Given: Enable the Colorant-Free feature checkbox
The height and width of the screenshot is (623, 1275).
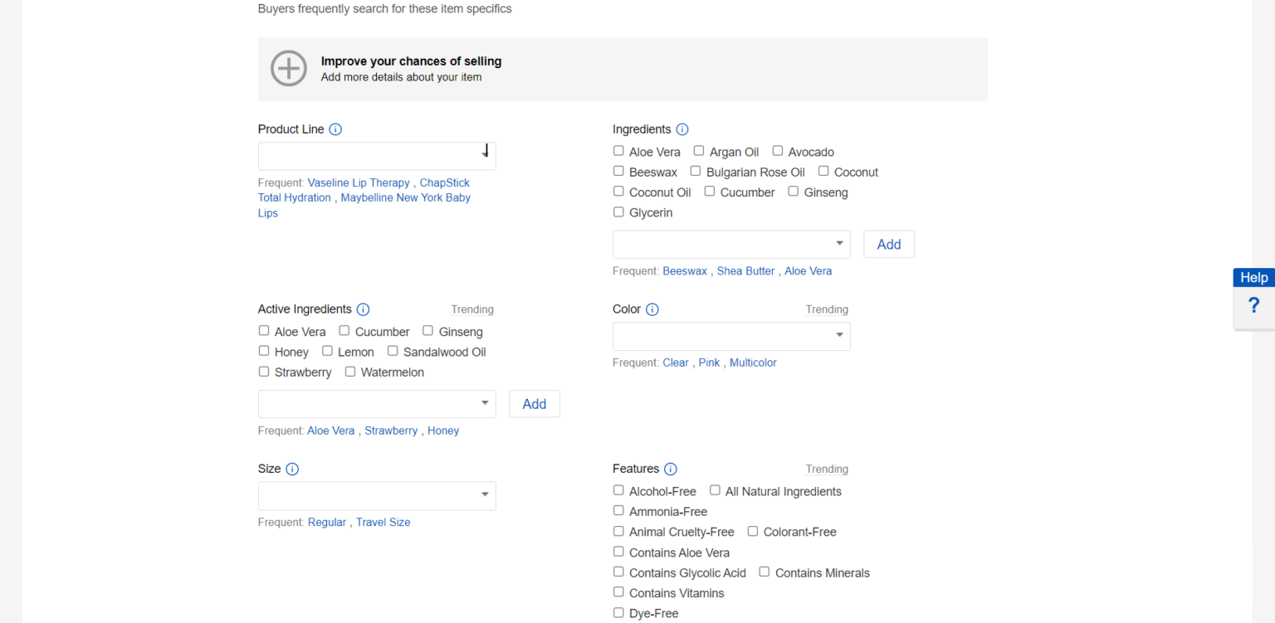Looking at the screenshot, I should 753,531.
